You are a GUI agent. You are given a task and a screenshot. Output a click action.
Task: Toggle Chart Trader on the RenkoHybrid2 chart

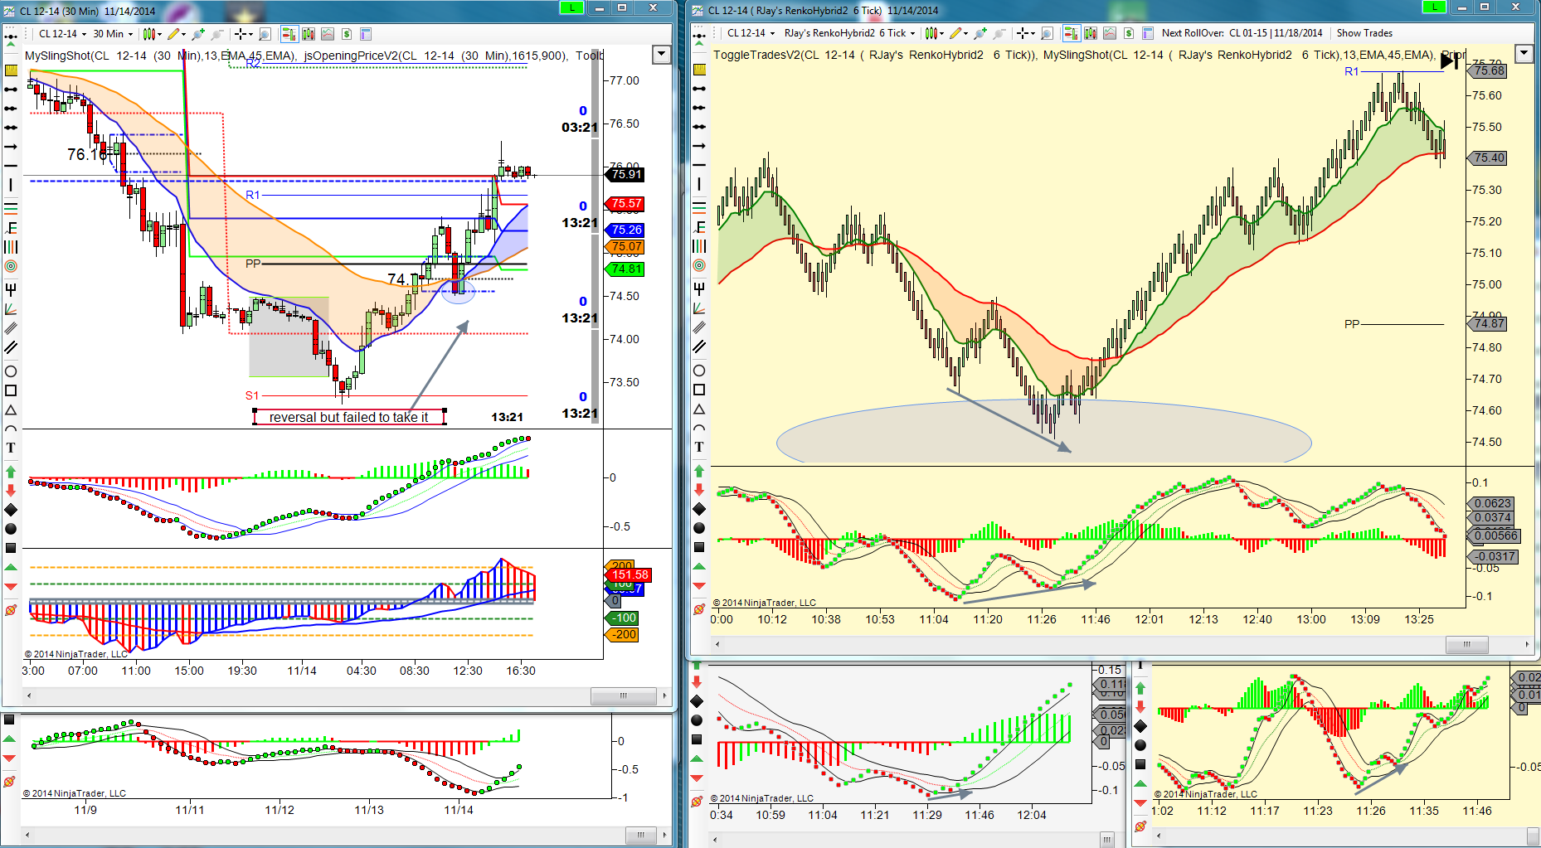1071,33
